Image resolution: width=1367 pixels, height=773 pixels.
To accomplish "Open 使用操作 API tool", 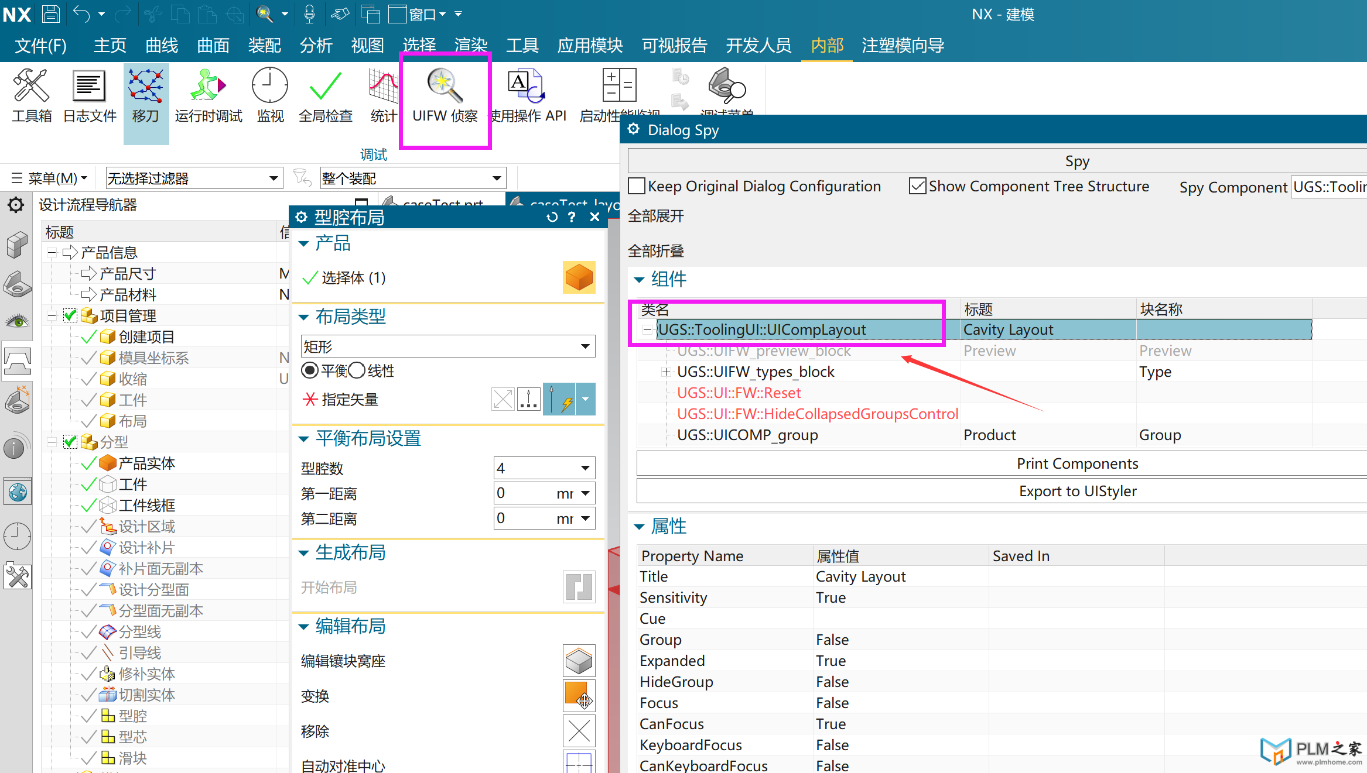I will click(x=528, y=95).
